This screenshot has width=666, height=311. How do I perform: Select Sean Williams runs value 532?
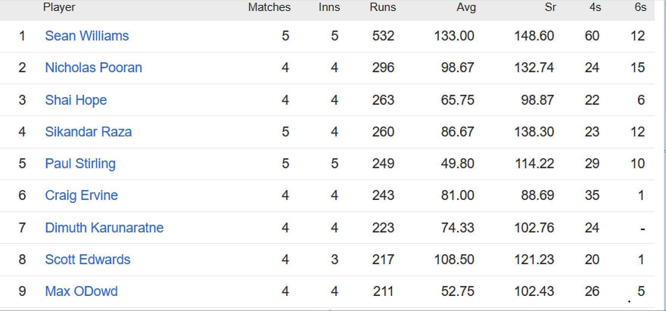383,36
